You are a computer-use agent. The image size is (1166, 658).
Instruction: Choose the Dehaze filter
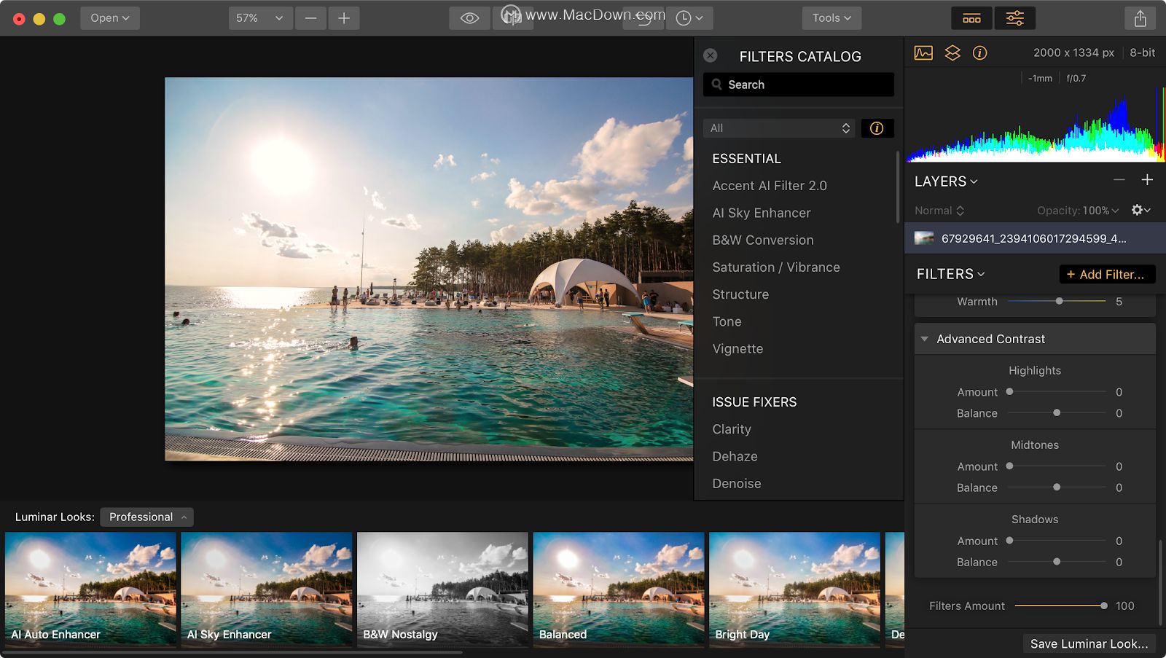tap(735, 457)
